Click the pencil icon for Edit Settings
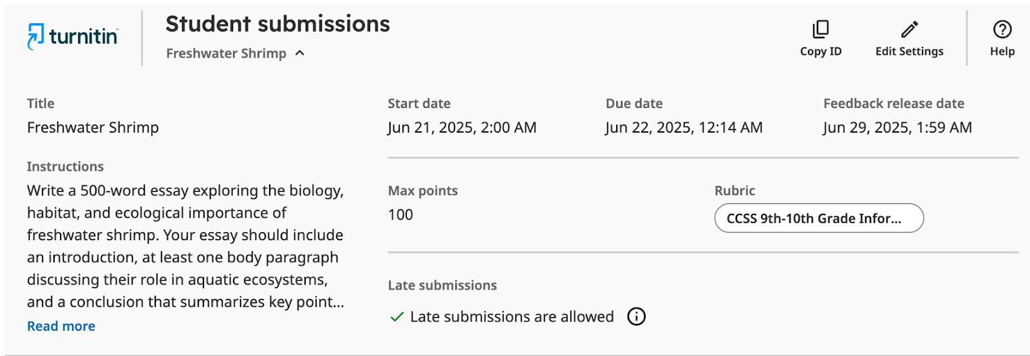 (x=909, y=29)
